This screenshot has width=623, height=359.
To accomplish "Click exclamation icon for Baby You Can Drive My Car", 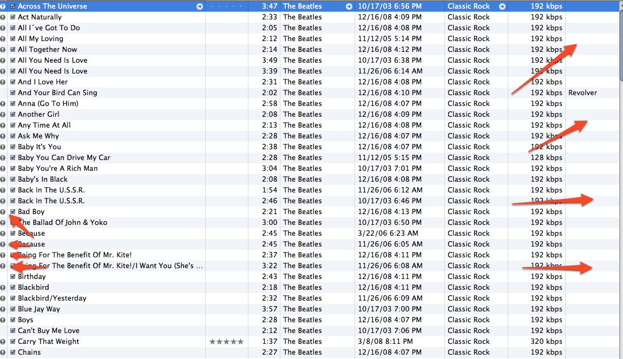I will tap(3, 157).
